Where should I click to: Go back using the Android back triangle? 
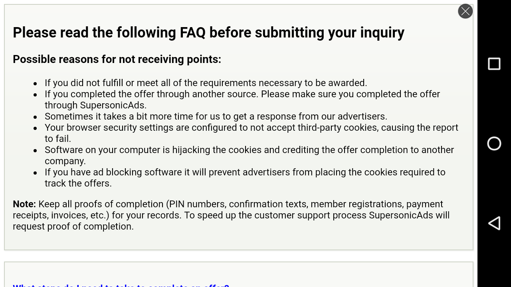494,223
